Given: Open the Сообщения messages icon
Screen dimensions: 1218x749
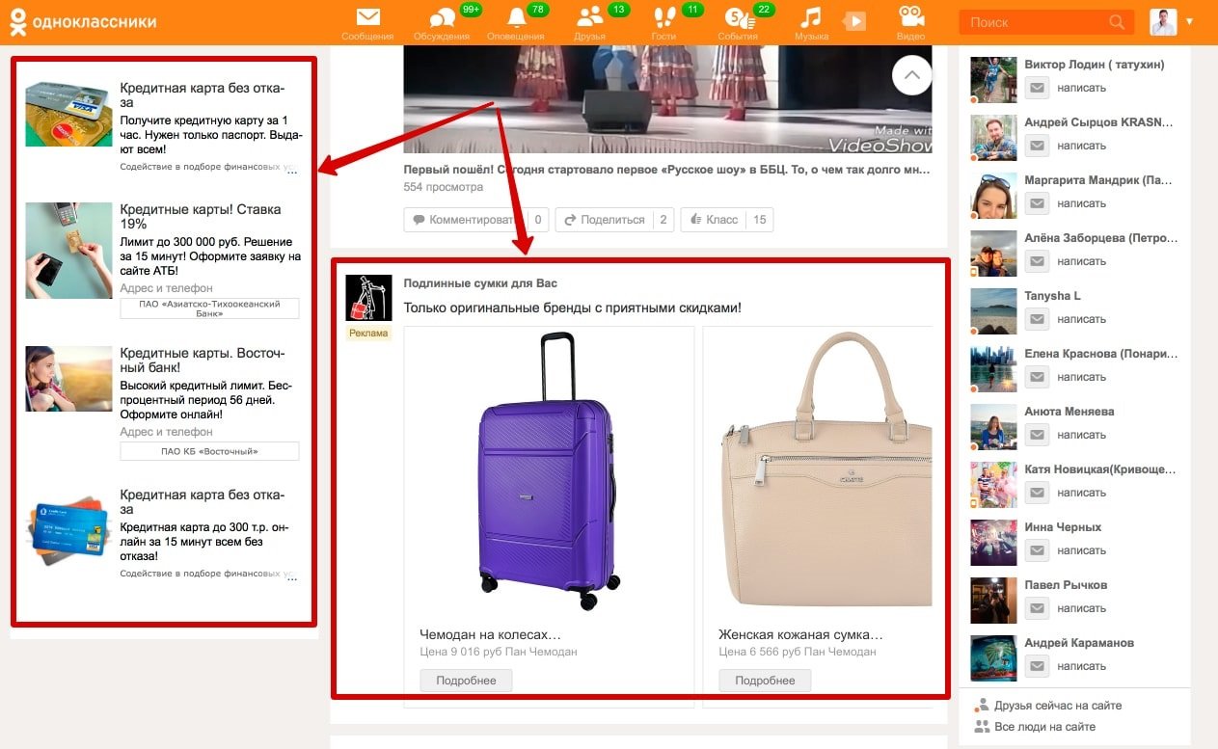Looking at the screenshot, I should 367,17.
